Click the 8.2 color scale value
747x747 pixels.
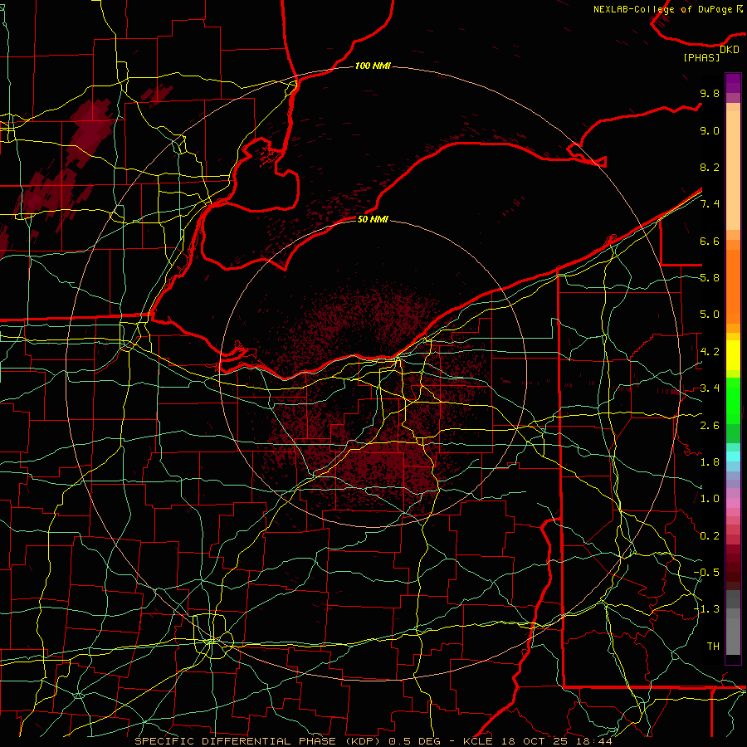(710, 167)
